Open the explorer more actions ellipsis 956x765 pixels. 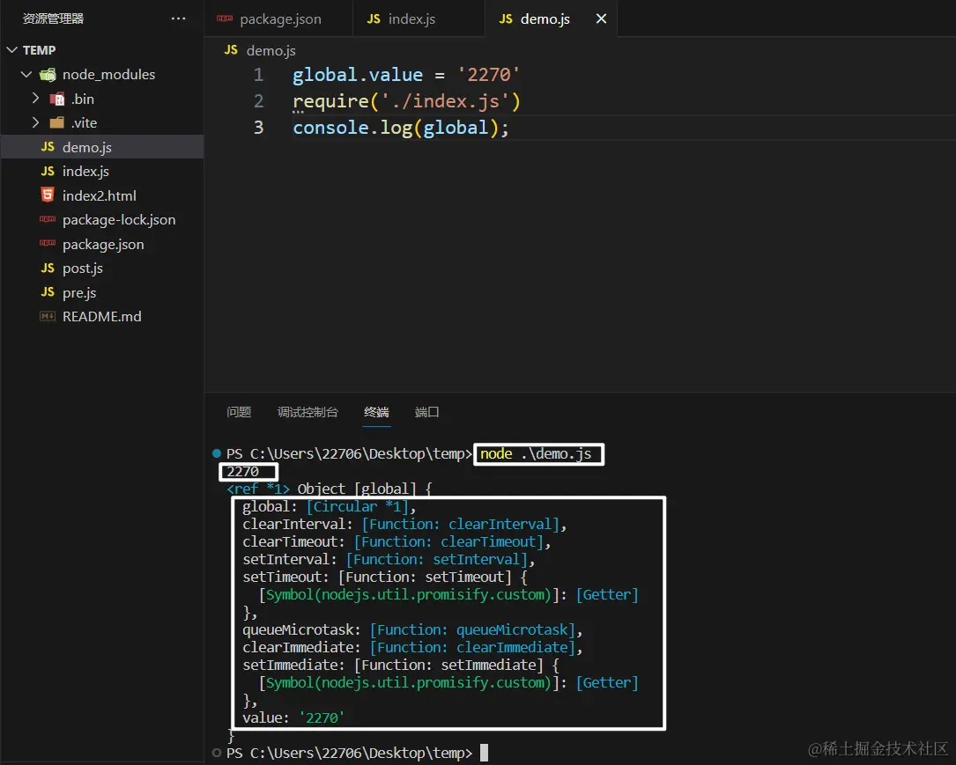click(178, 18)
